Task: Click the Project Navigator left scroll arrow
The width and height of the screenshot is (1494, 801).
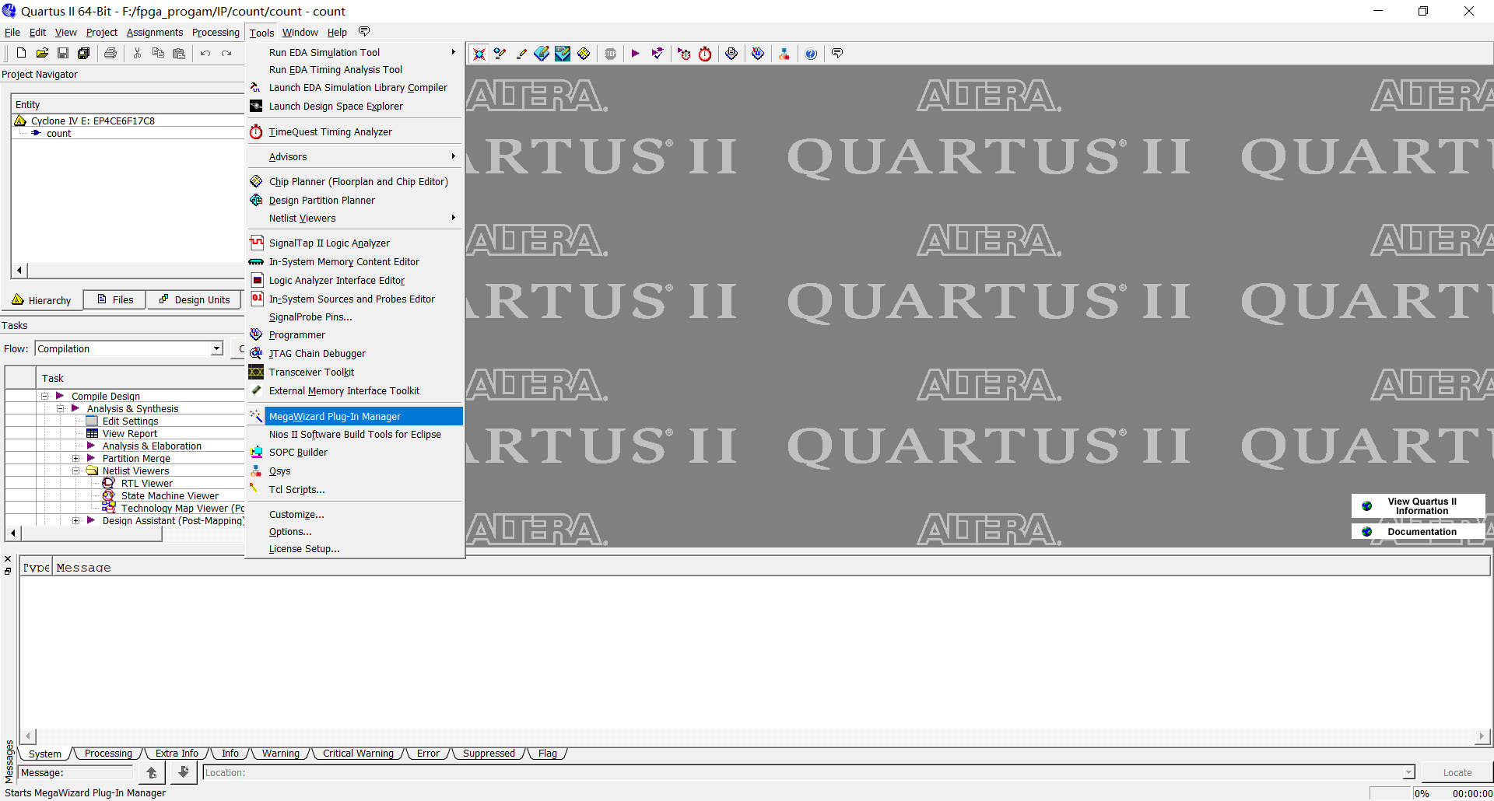Action: [x=19, y=271]
